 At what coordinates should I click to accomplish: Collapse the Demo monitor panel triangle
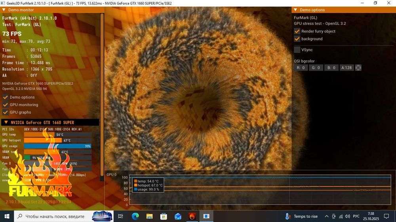point(4,10)
